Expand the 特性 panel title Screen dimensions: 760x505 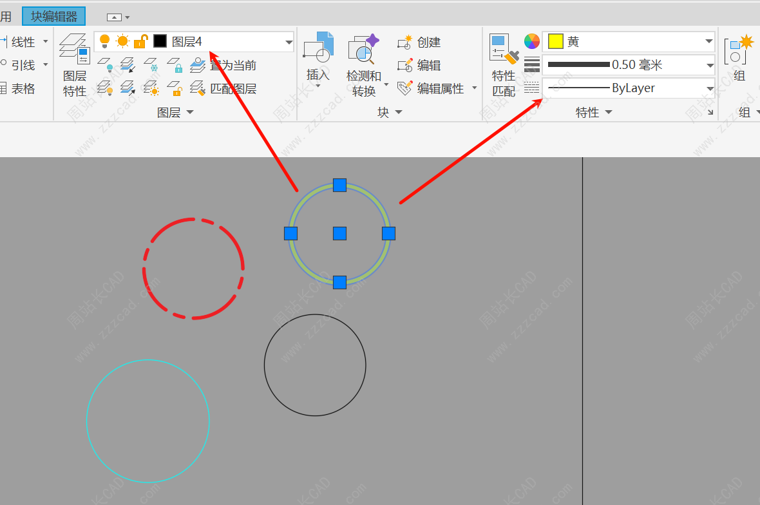[x=593, y=113]
